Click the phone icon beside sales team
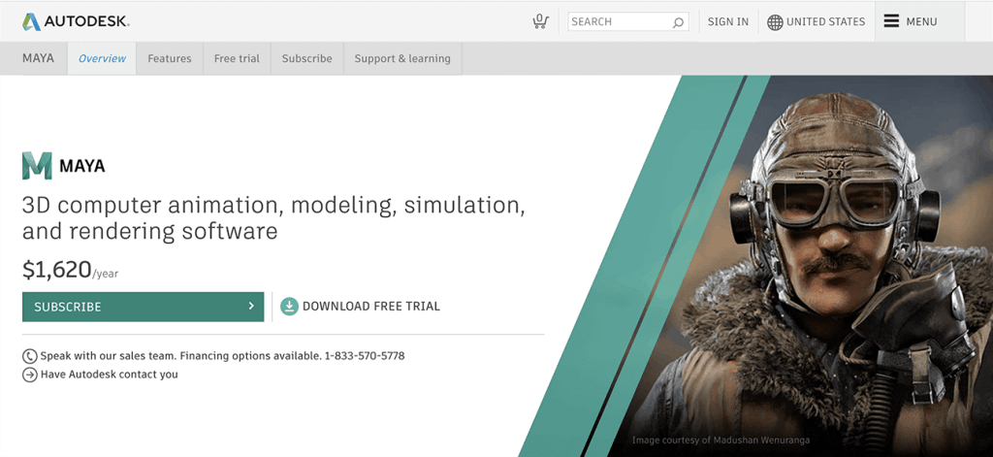The image size is (993, 457). (30, 355)
